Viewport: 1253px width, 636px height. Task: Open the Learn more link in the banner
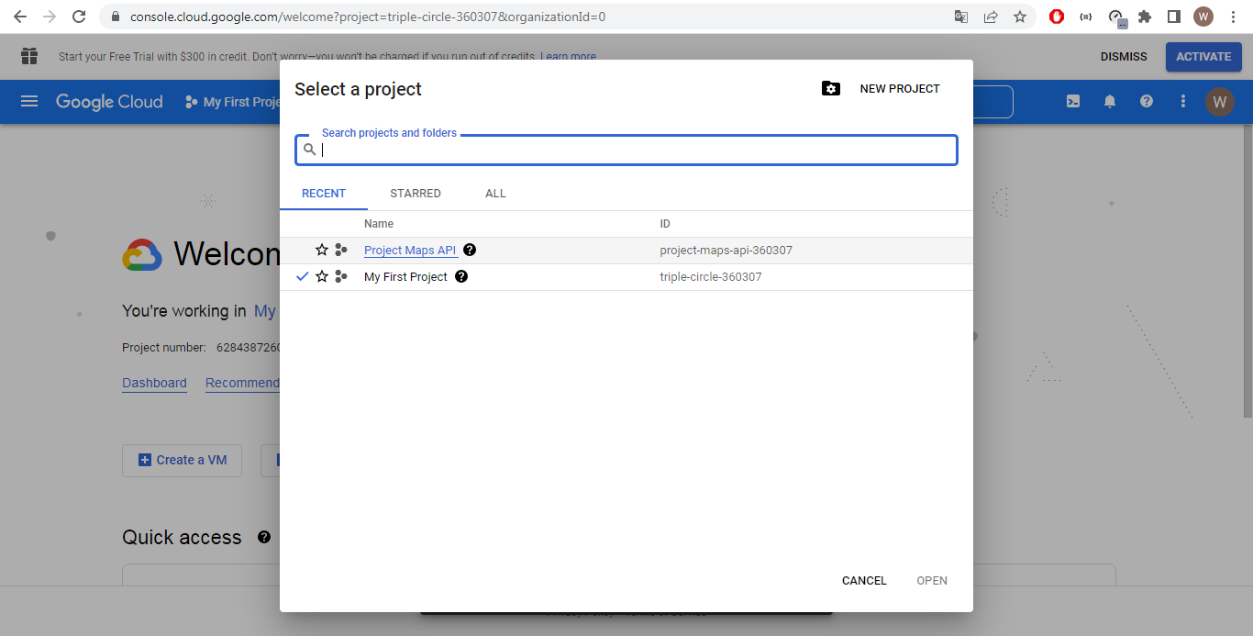pyautogui.click(x=568, y=57)
